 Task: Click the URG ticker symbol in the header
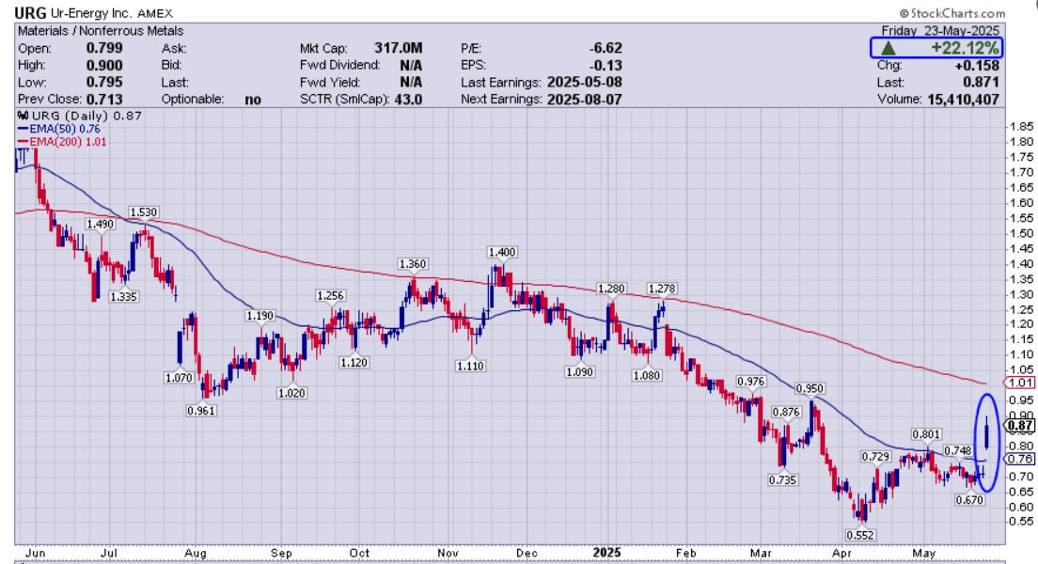(30, 13)
